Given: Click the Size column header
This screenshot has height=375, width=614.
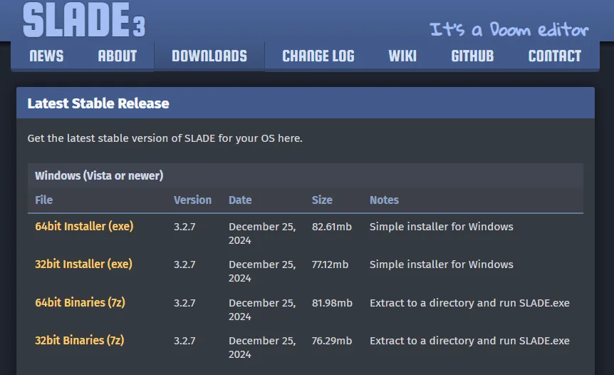Looking at the screenshot, I should click(322, 200).
